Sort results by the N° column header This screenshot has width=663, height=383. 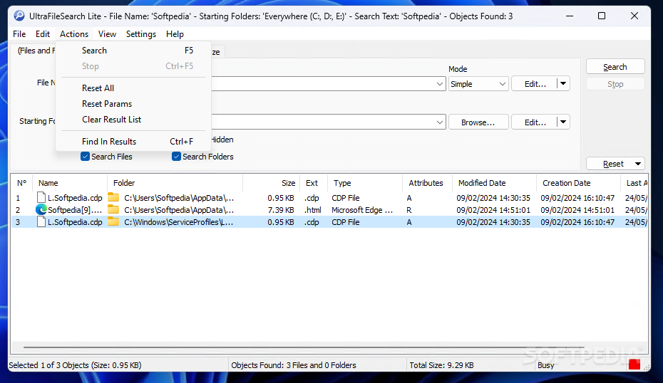21,183
